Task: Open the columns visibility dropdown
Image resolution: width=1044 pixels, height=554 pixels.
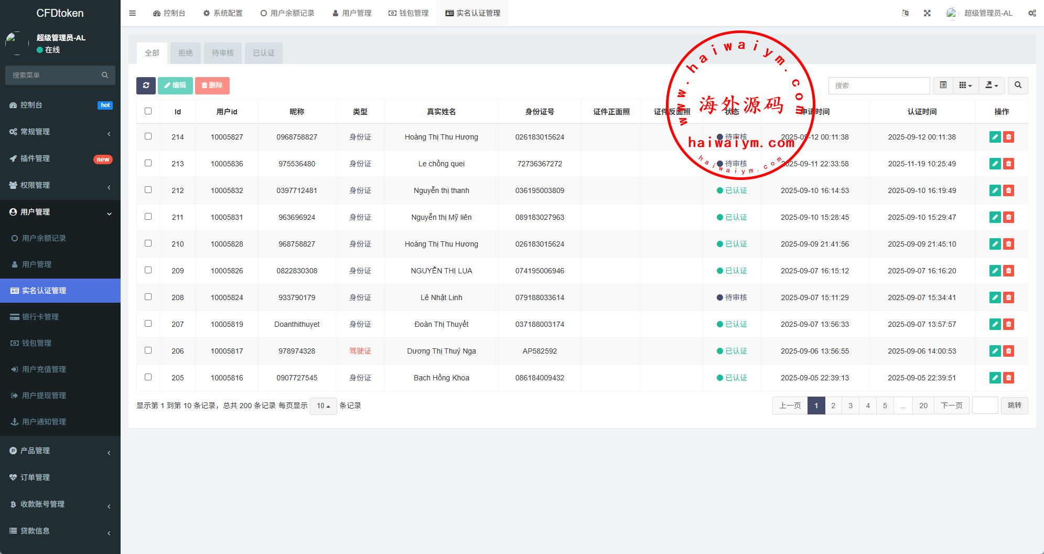Action: [965, 86]
